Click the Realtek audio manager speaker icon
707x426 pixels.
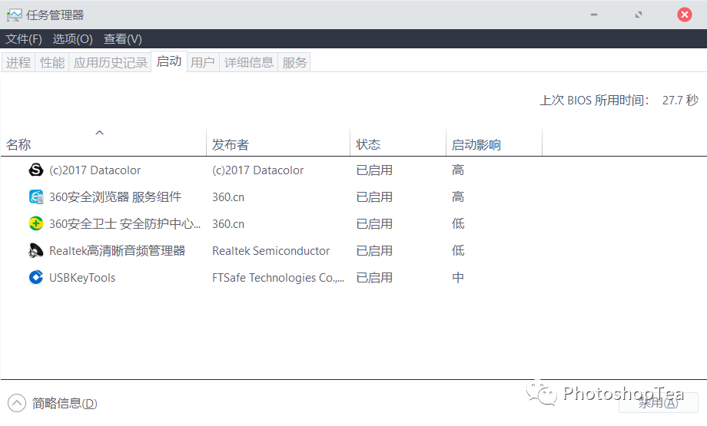point(36,250)
